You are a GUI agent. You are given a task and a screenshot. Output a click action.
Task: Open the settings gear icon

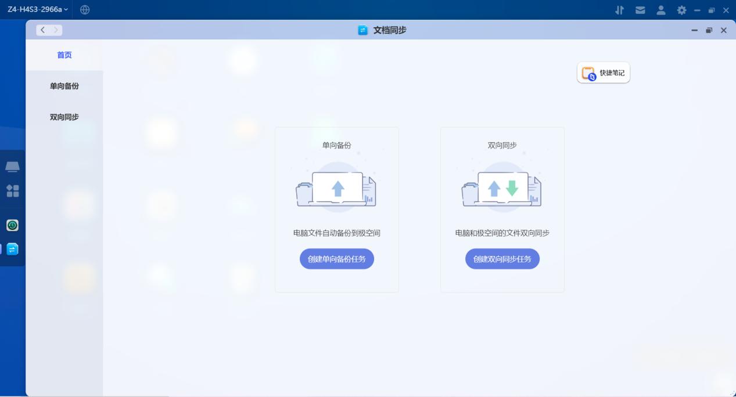[681, 10]
